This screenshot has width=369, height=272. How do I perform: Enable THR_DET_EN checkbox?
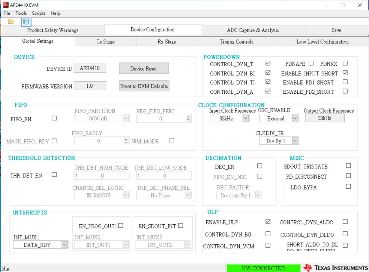point(54,174)
